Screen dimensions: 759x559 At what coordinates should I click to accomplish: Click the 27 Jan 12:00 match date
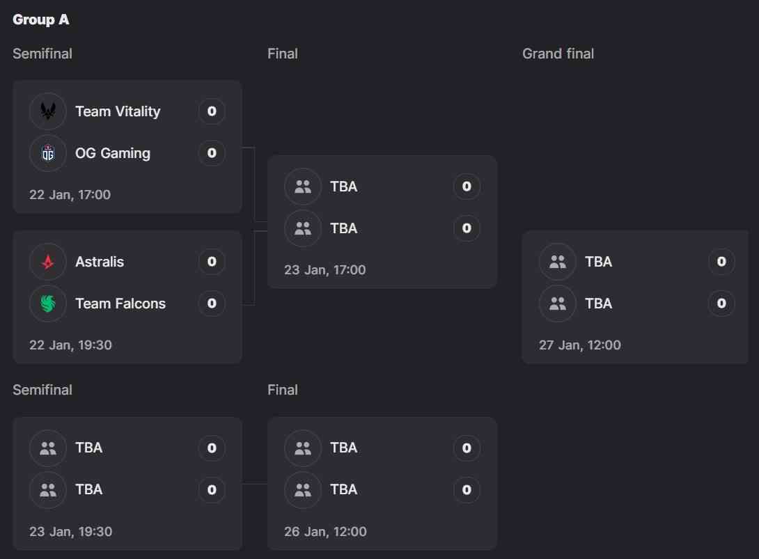click(x=580, y=345)
